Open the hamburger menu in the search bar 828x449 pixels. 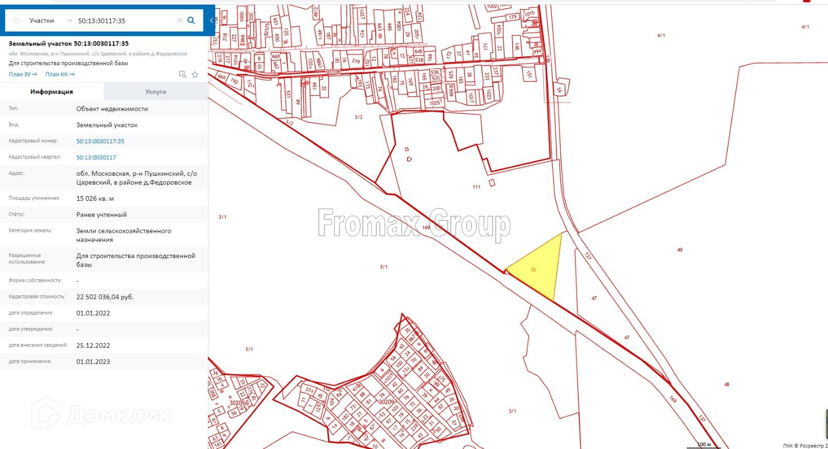coord(16,21)
